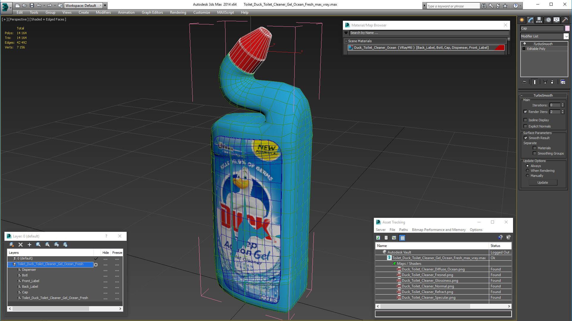Open the Create command panel tab
Screen dimensions: 572x321
point(522,20)
